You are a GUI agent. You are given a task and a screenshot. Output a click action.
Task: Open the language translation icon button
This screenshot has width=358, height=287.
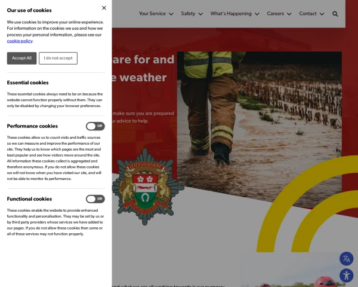point(346,259)
